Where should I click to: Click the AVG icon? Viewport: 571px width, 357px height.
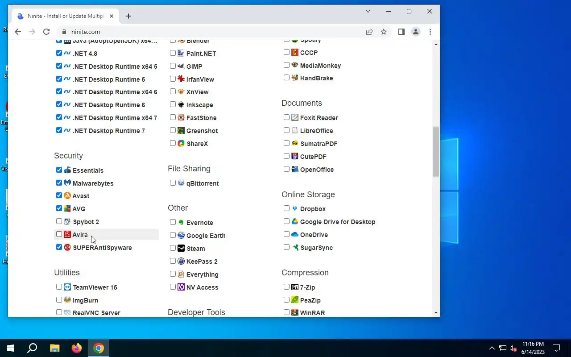[x=67, y=208]
